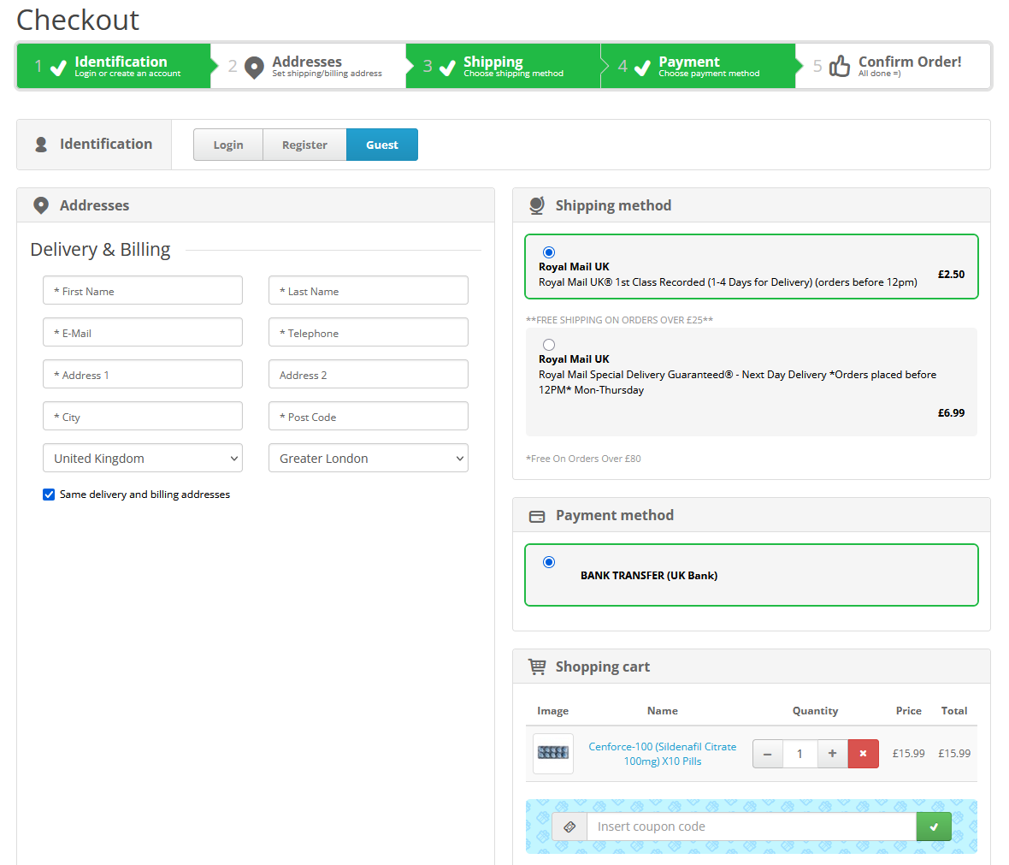Click the £2.50 shipping price
The width and height of the screenshot is (1009, 865).
click(x=951, y=275)
